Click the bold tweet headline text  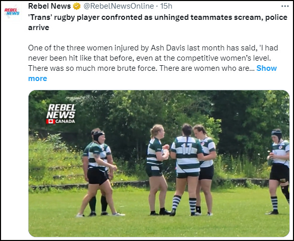pyautogui.click(x=157, y=22)
